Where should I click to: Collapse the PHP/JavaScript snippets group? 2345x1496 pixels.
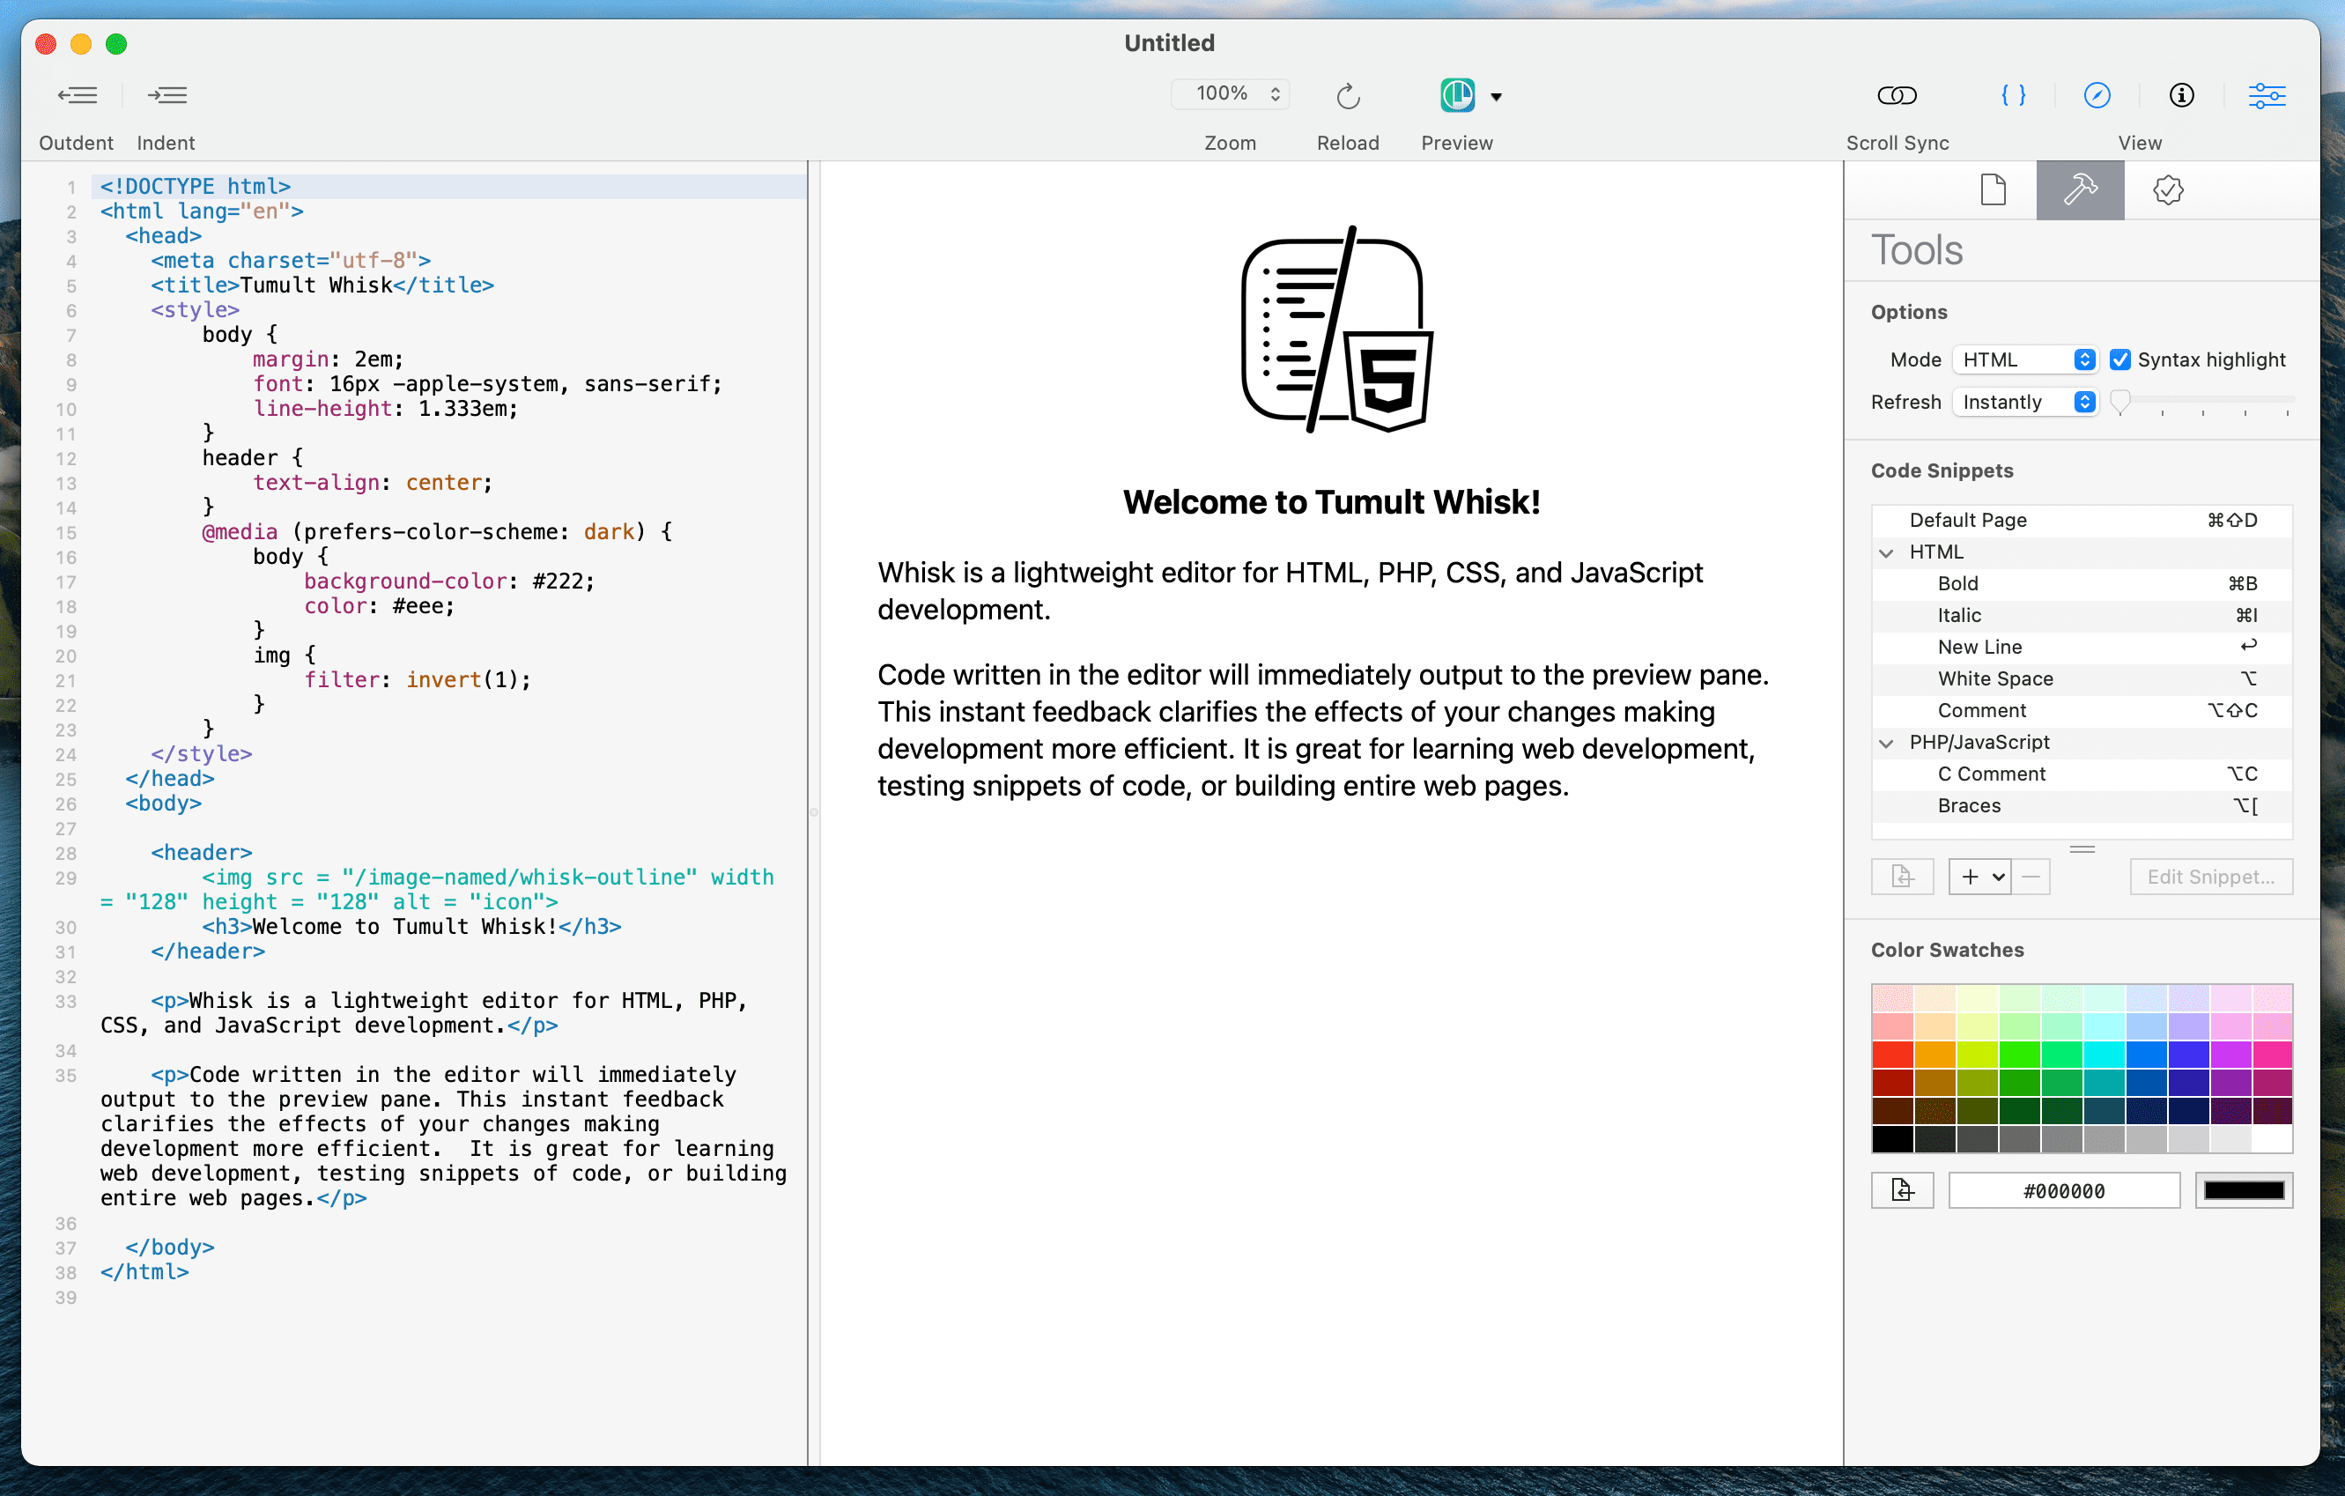tap(1886, 743)
